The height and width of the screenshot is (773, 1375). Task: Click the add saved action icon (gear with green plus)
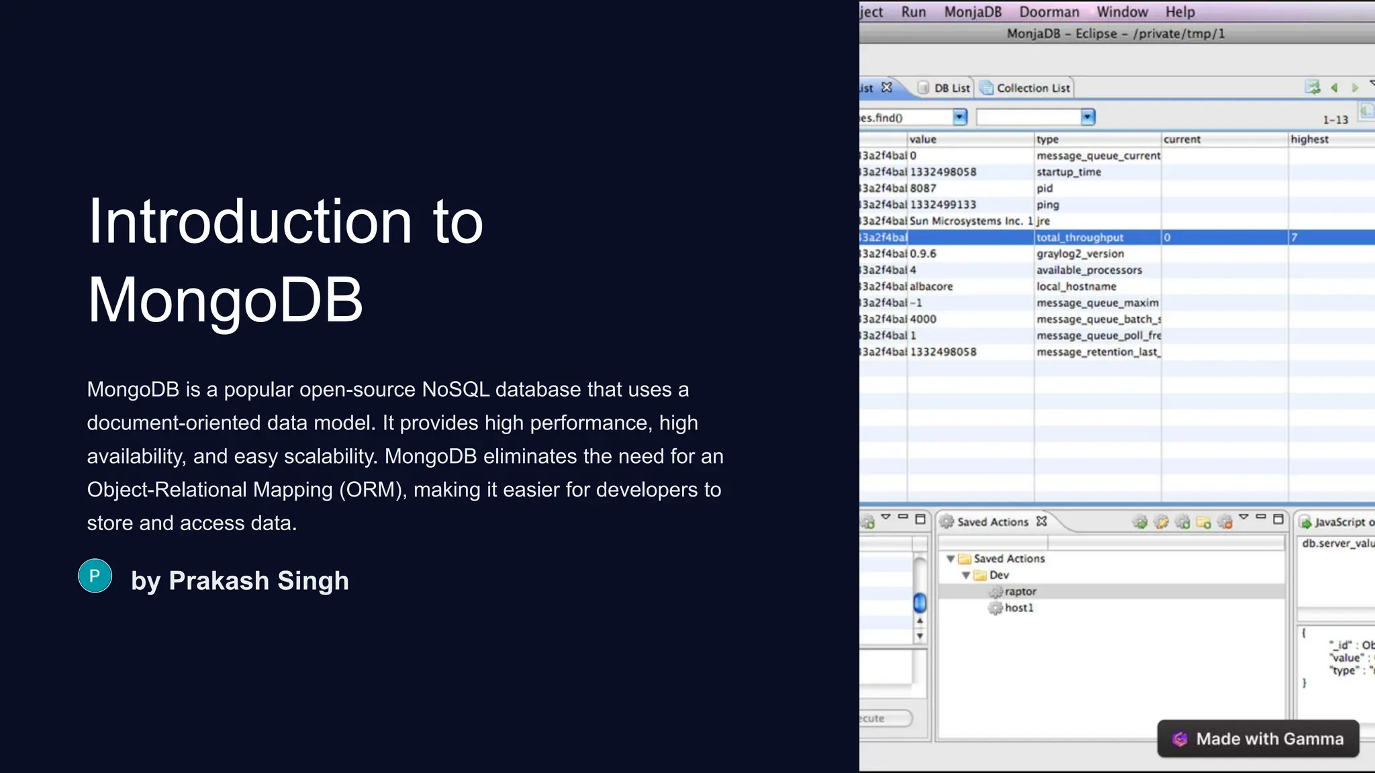(1183, 522)
